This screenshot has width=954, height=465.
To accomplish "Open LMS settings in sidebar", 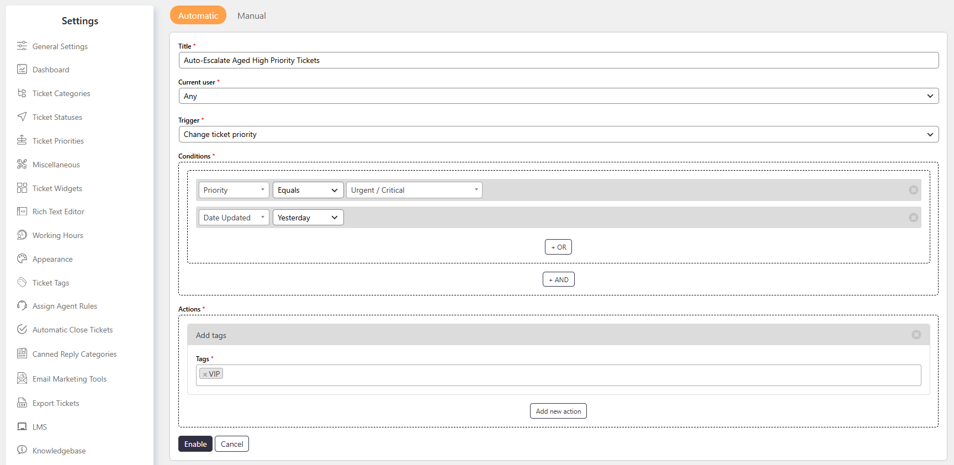I will point(40,427).
